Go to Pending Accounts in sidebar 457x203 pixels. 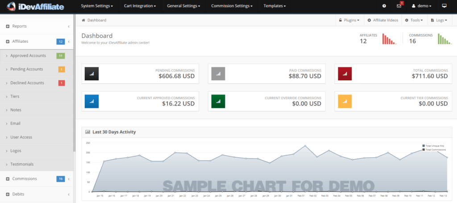coord(27,69)
